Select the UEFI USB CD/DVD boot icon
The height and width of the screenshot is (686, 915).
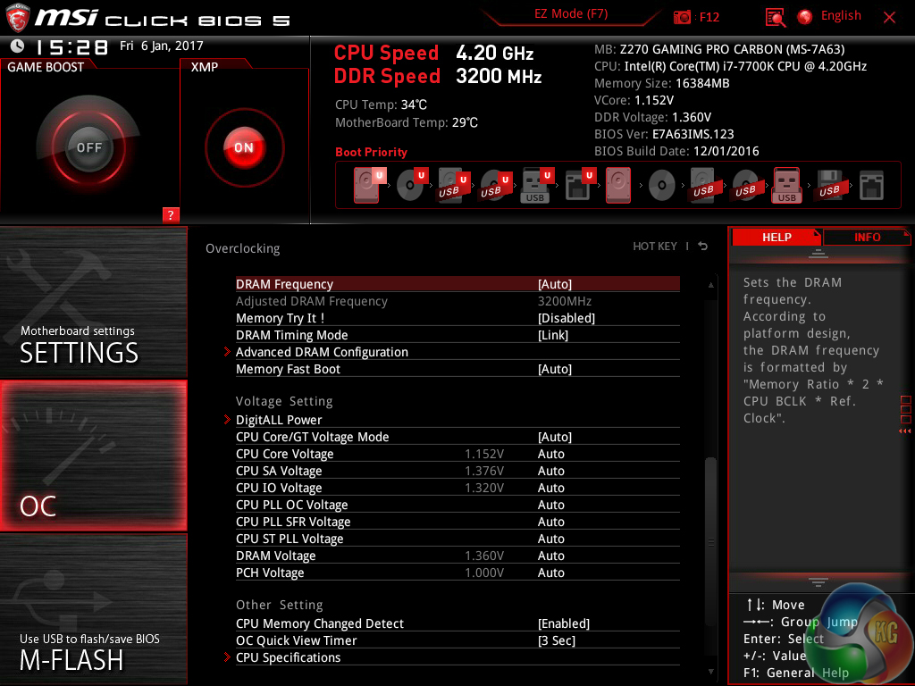click(x=495, y=185)
